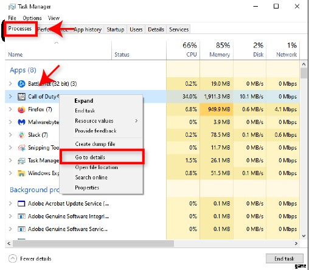The height and width of the screenshot is (270, 309).
Task: Click the horizontal scrollbar thumb
Action: [93, 243]
